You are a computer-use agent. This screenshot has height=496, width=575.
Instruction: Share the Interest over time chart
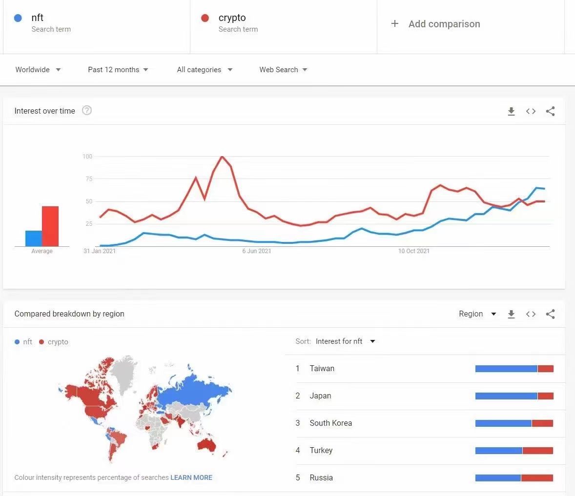(x=550, y=111)
